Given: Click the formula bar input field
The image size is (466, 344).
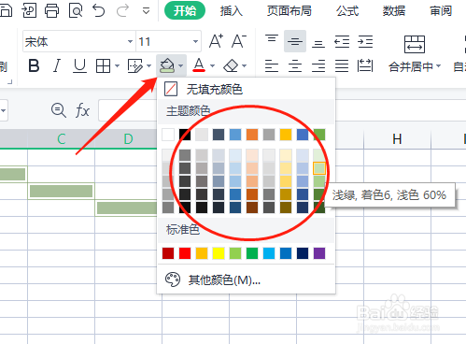Looking at the screenshot, I should tap(128, 110).
